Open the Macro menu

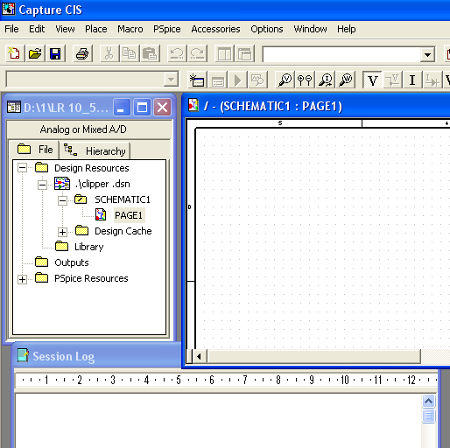point(130,29)
